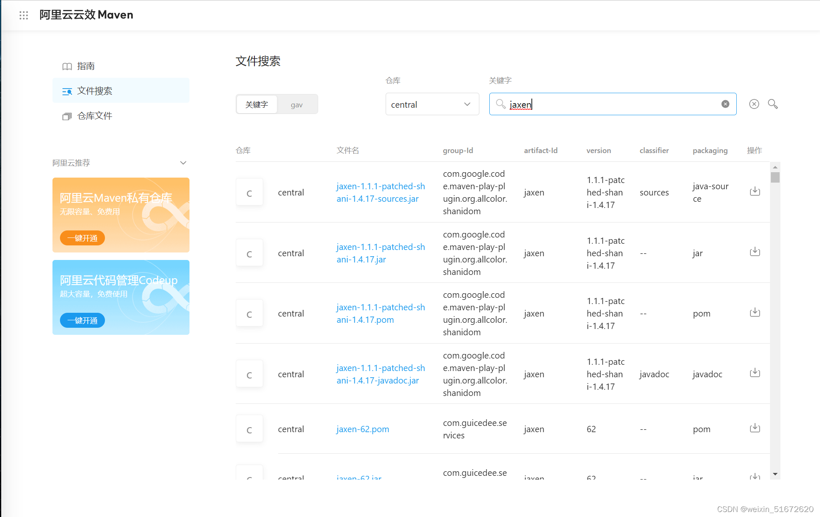Clear the keyword field with its inner x
Viewport: 820px width, 517px height.
(x=725, y=104)
